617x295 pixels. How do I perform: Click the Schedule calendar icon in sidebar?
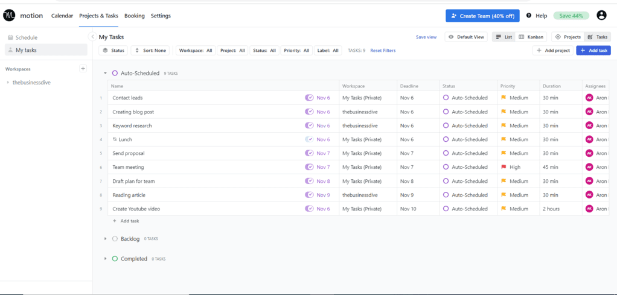[x=10, y=37]
